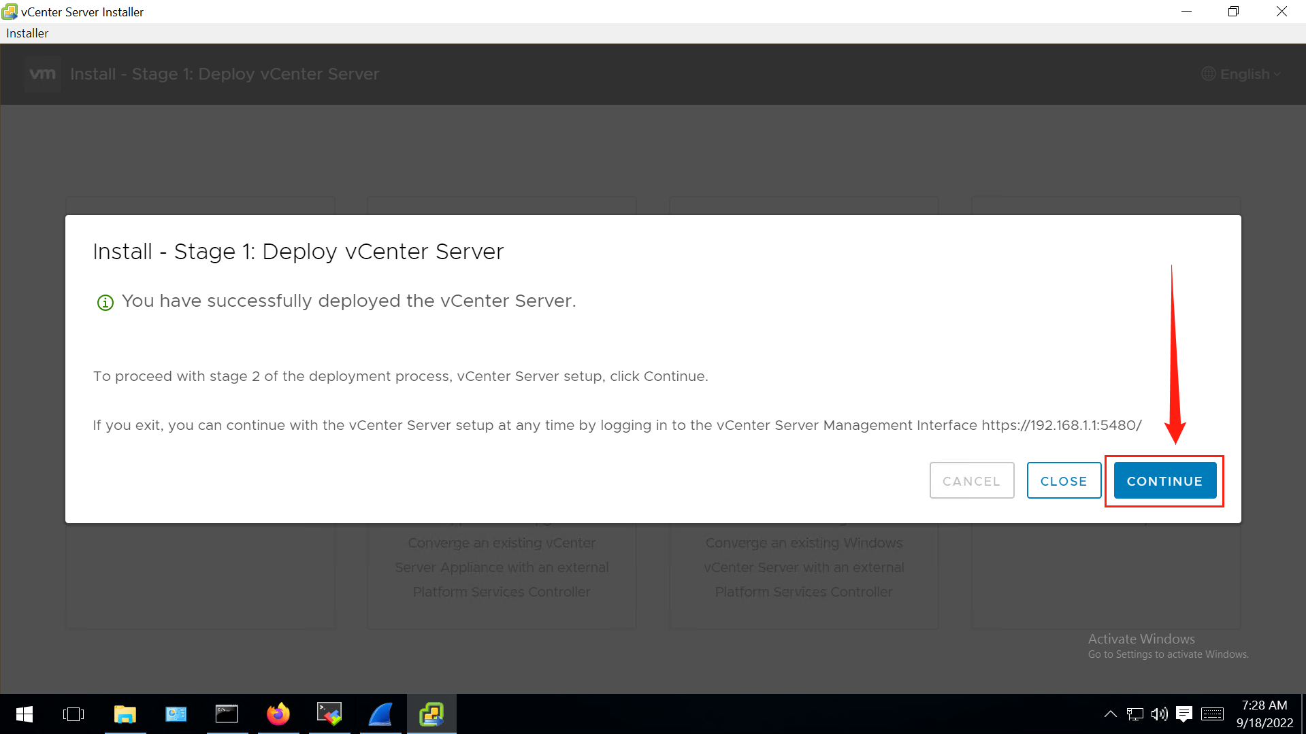1306x734 pixels.
Task: Click the vm logo icon
Action: [x=42, y=74]
